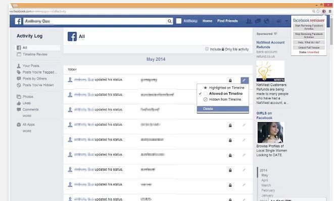The height and width of the screenshot is (201, 334).
Task: Click Stop Removing Facebook Activities button
Action: 309,35
